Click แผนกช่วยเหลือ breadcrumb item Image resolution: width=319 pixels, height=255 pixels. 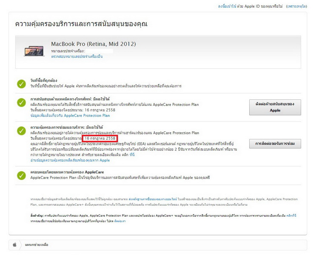click(x=37, y=245)
